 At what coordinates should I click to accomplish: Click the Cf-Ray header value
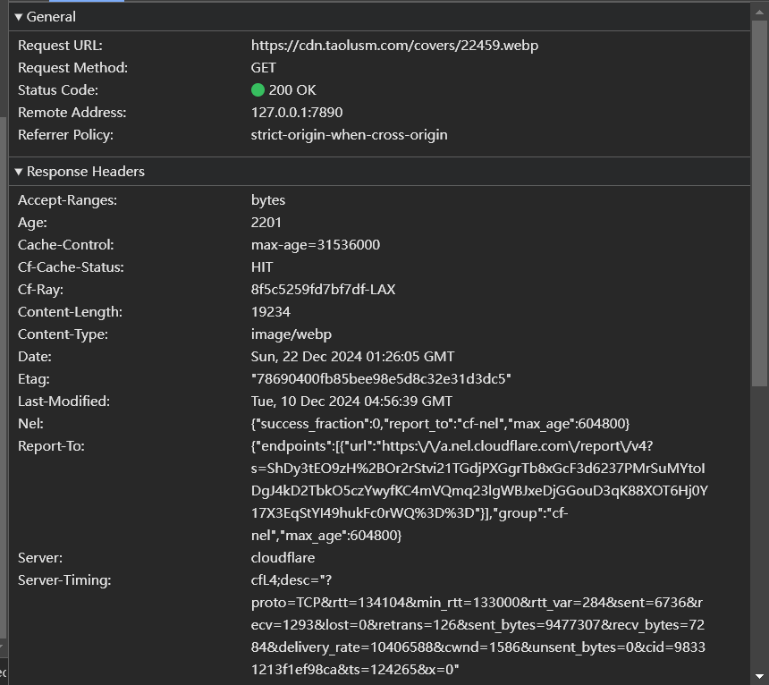click(323, 290)
